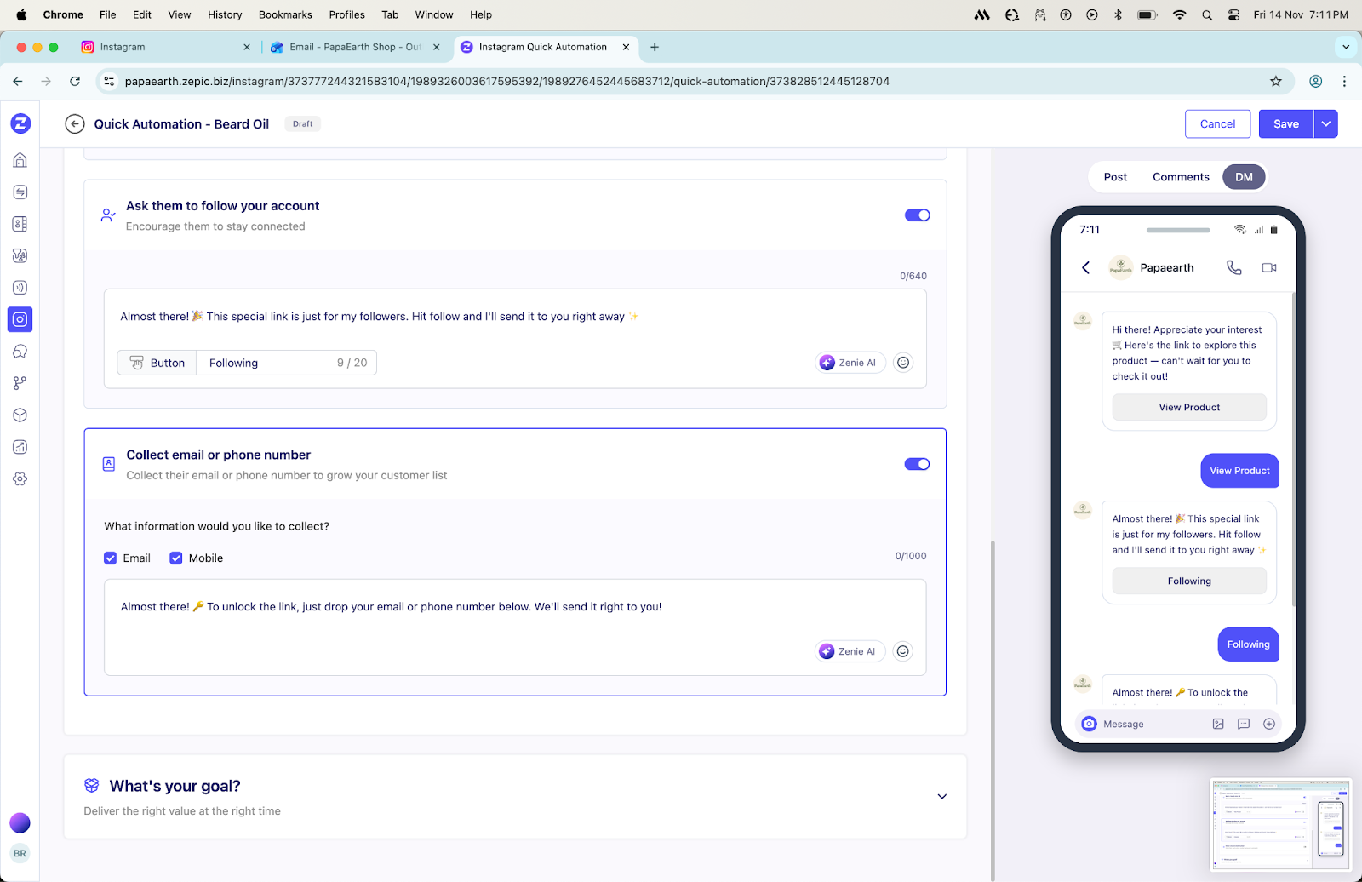1362x882 pixels.
Task: Open the Save button dropdown arrow
Action: point(1325,124)
